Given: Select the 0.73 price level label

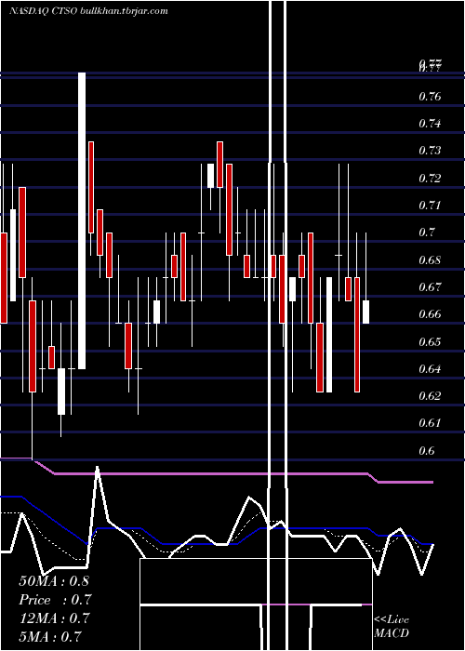Looking at the screenshot, I should point(430,151).
